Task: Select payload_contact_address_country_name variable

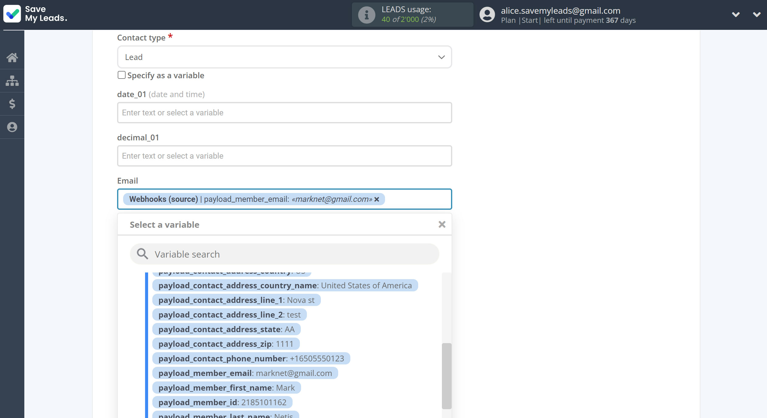Action: [285, 285]
